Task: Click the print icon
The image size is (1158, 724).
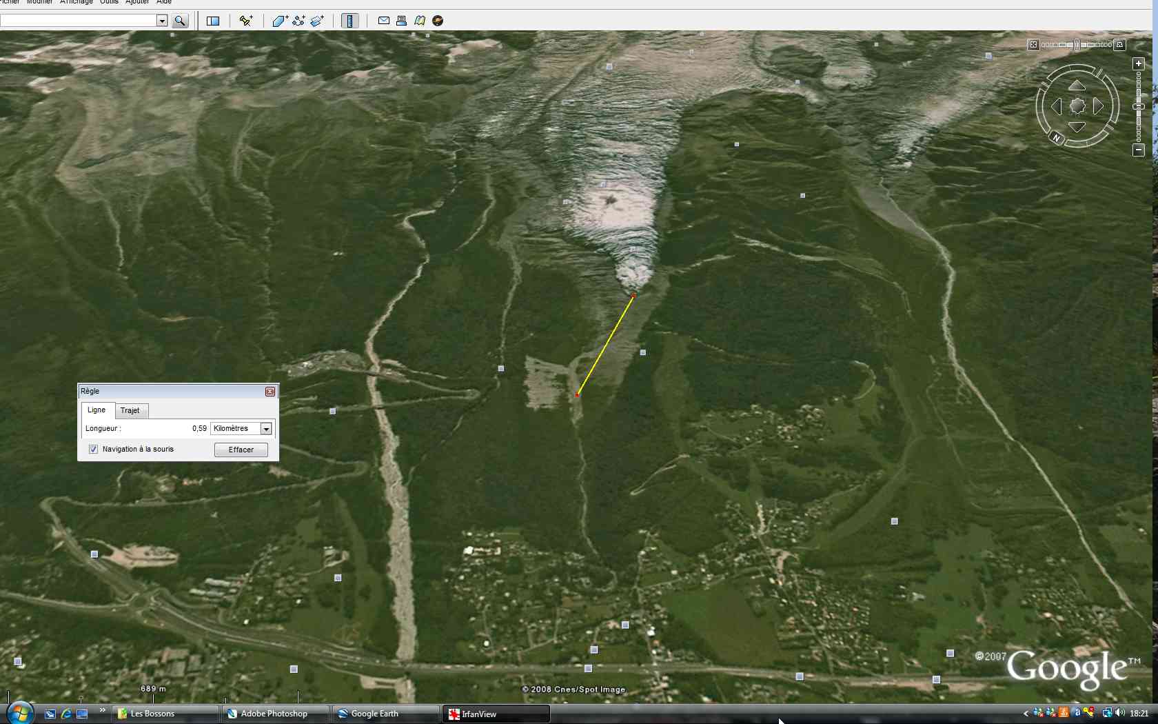Action: coord(401,21)
